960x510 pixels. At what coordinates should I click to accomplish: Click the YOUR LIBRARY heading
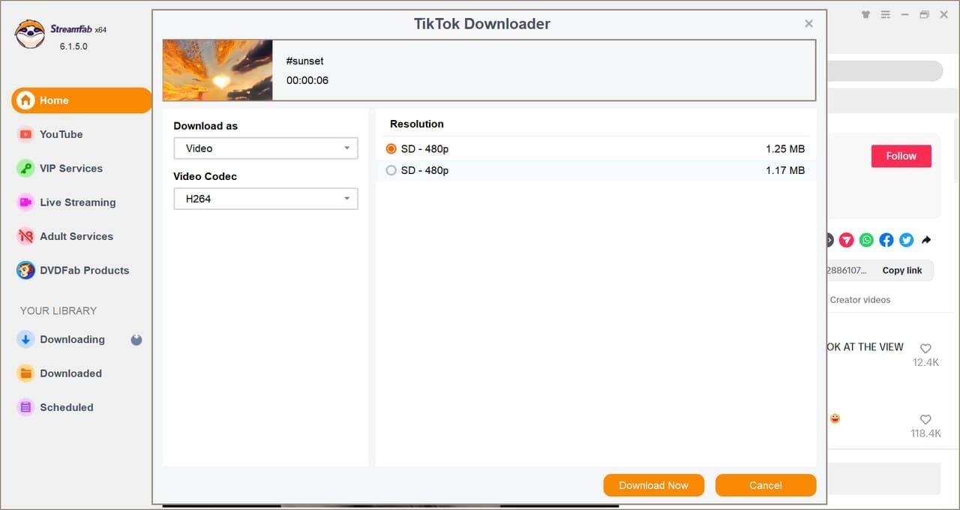tap(58, 310)
